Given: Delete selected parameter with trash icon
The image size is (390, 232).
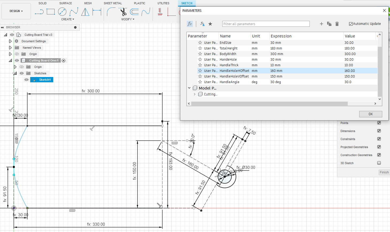Looking at the screenshot, I should (x=337, y=24).
